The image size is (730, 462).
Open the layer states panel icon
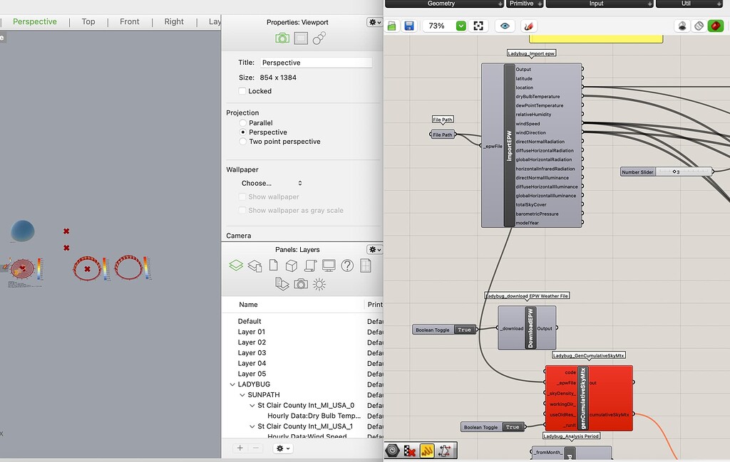click(255, 266)
